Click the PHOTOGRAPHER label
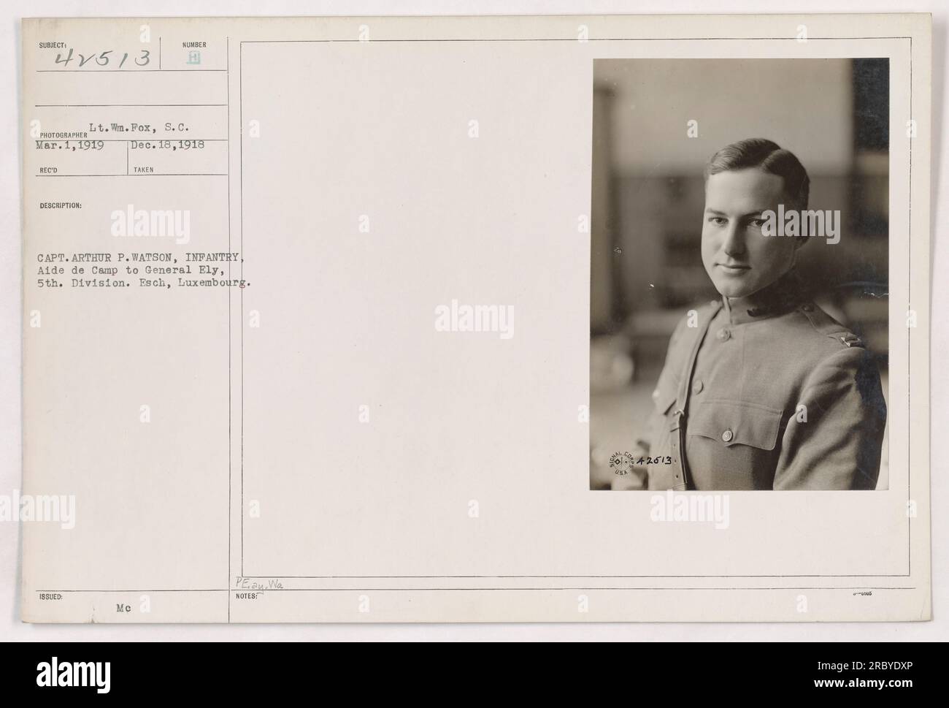This screenshot has width=949, height=708. (63, 134)
